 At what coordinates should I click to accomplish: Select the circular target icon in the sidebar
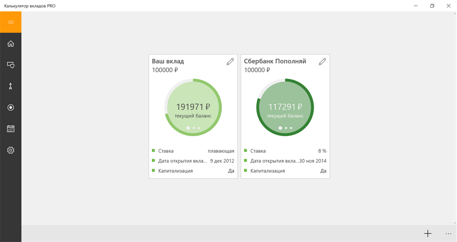pyautogui.click(x=11, y=108)
